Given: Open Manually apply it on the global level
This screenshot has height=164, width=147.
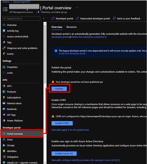Looking at the screenshot, I should tap(70, 130).
